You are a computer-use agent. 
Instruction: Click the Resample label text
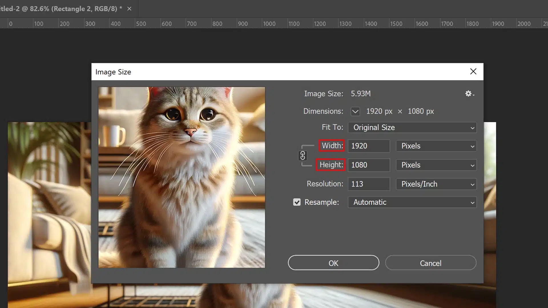click(322, 202)
